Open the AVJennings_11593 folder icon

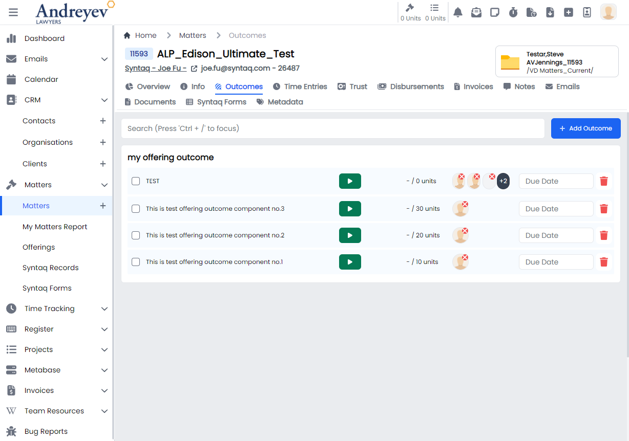pyautogui.click(x=510, y=62)
